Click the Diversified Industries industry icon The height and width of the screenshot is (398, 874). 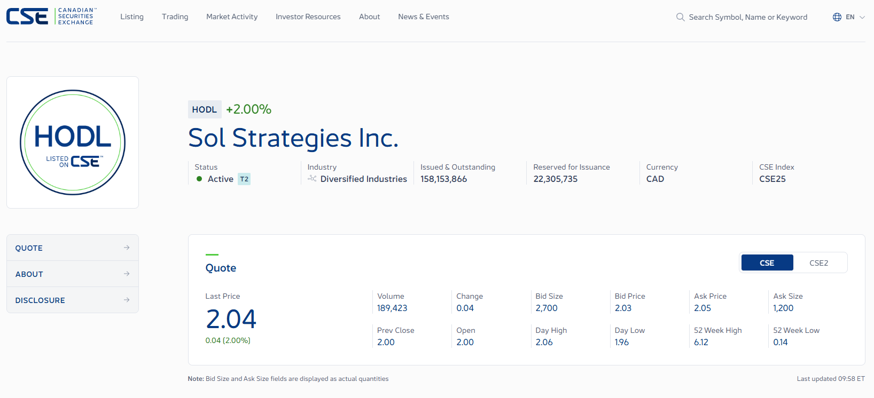(x=312, y=179)
